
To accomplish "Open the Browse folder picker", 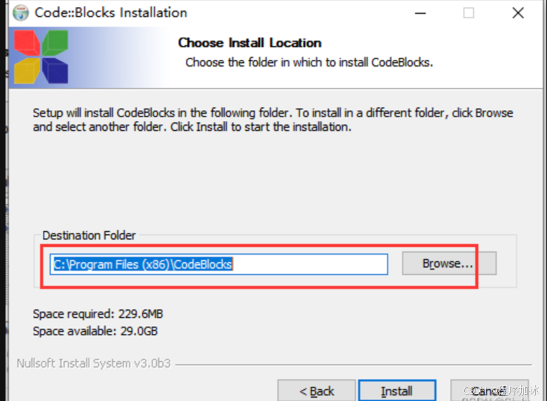I will pos(449,263).
